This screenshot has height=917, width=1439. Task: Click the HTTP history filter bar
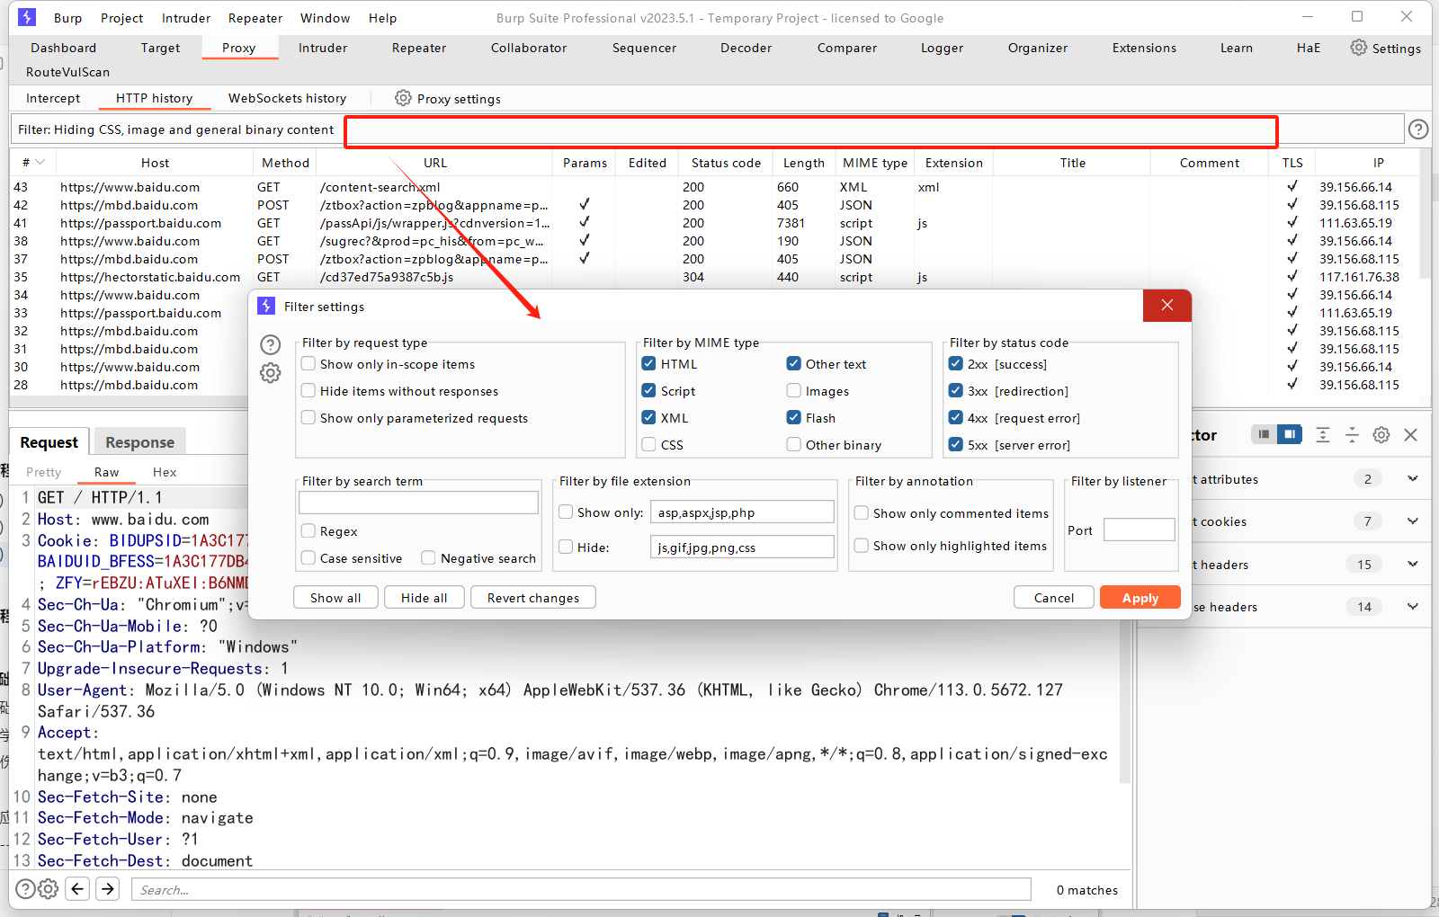coord(706,129)
